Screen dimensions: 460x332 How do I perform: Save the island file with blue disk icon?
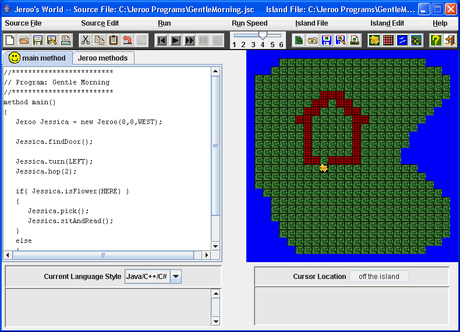pos(327,40)
